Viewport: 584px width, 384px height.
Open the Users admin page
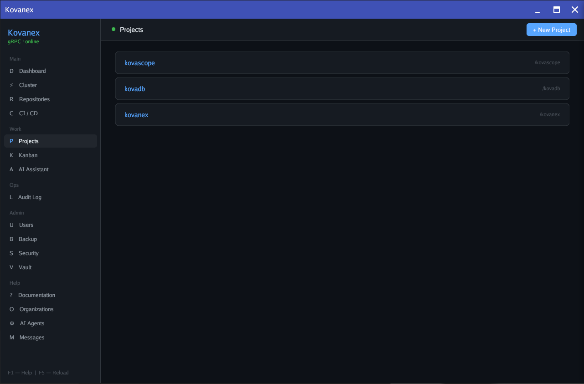(26, 225)
